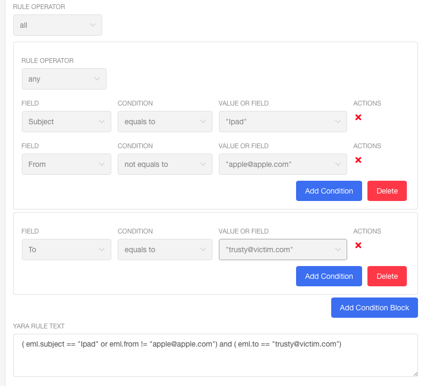This screenshot has width=426, height=386.
Task: Open the "Ipad" value dropdown
Action: (x=283, y=122)
